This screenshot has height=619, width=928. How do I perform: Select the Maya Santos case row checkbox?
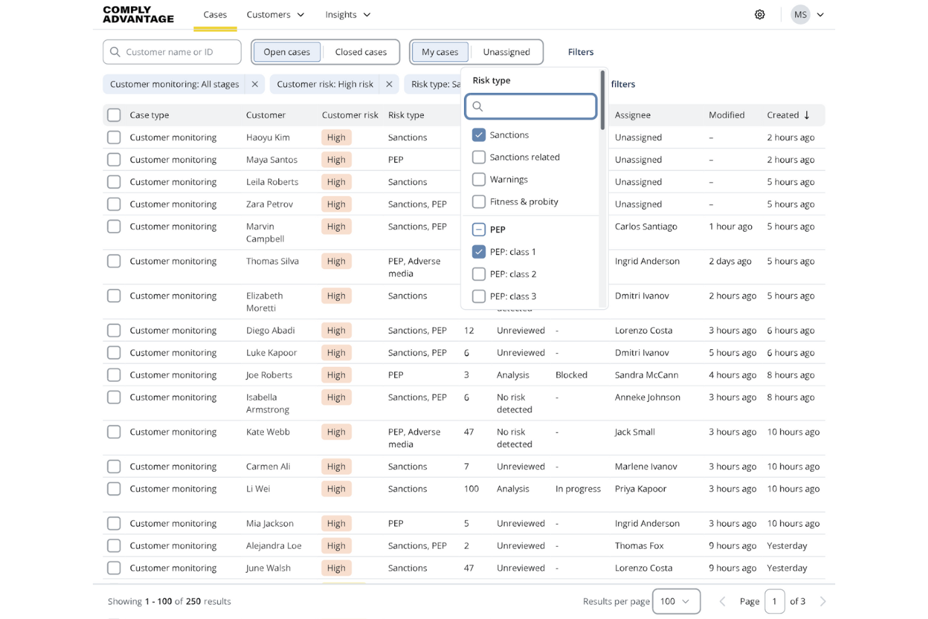[x=113, y=159]
